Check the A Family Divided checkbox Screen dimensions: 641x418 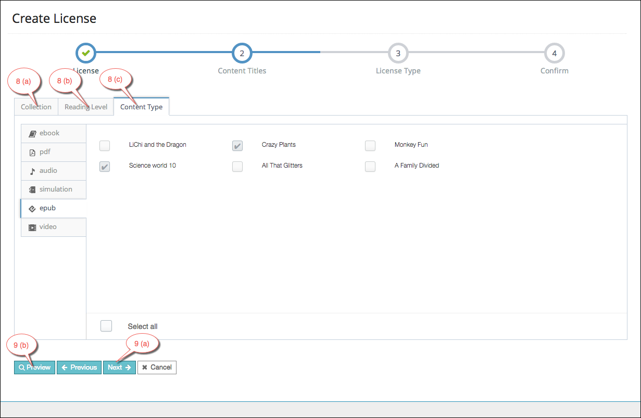click(370, 167)
